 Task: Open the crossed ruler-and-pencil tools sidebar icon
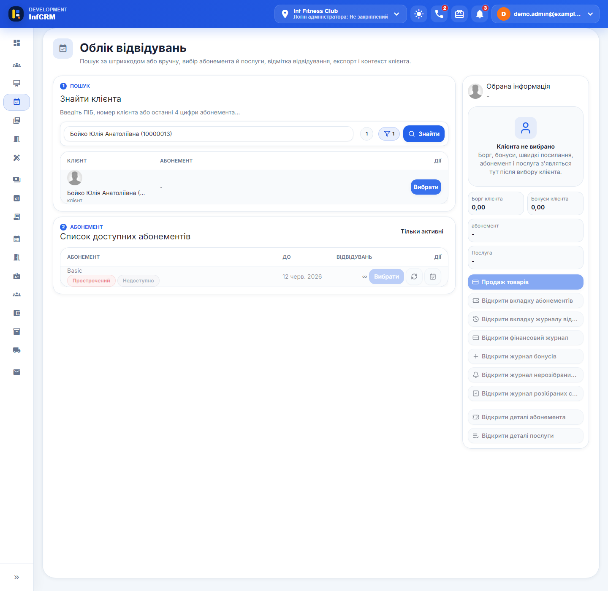pos(16,158)
